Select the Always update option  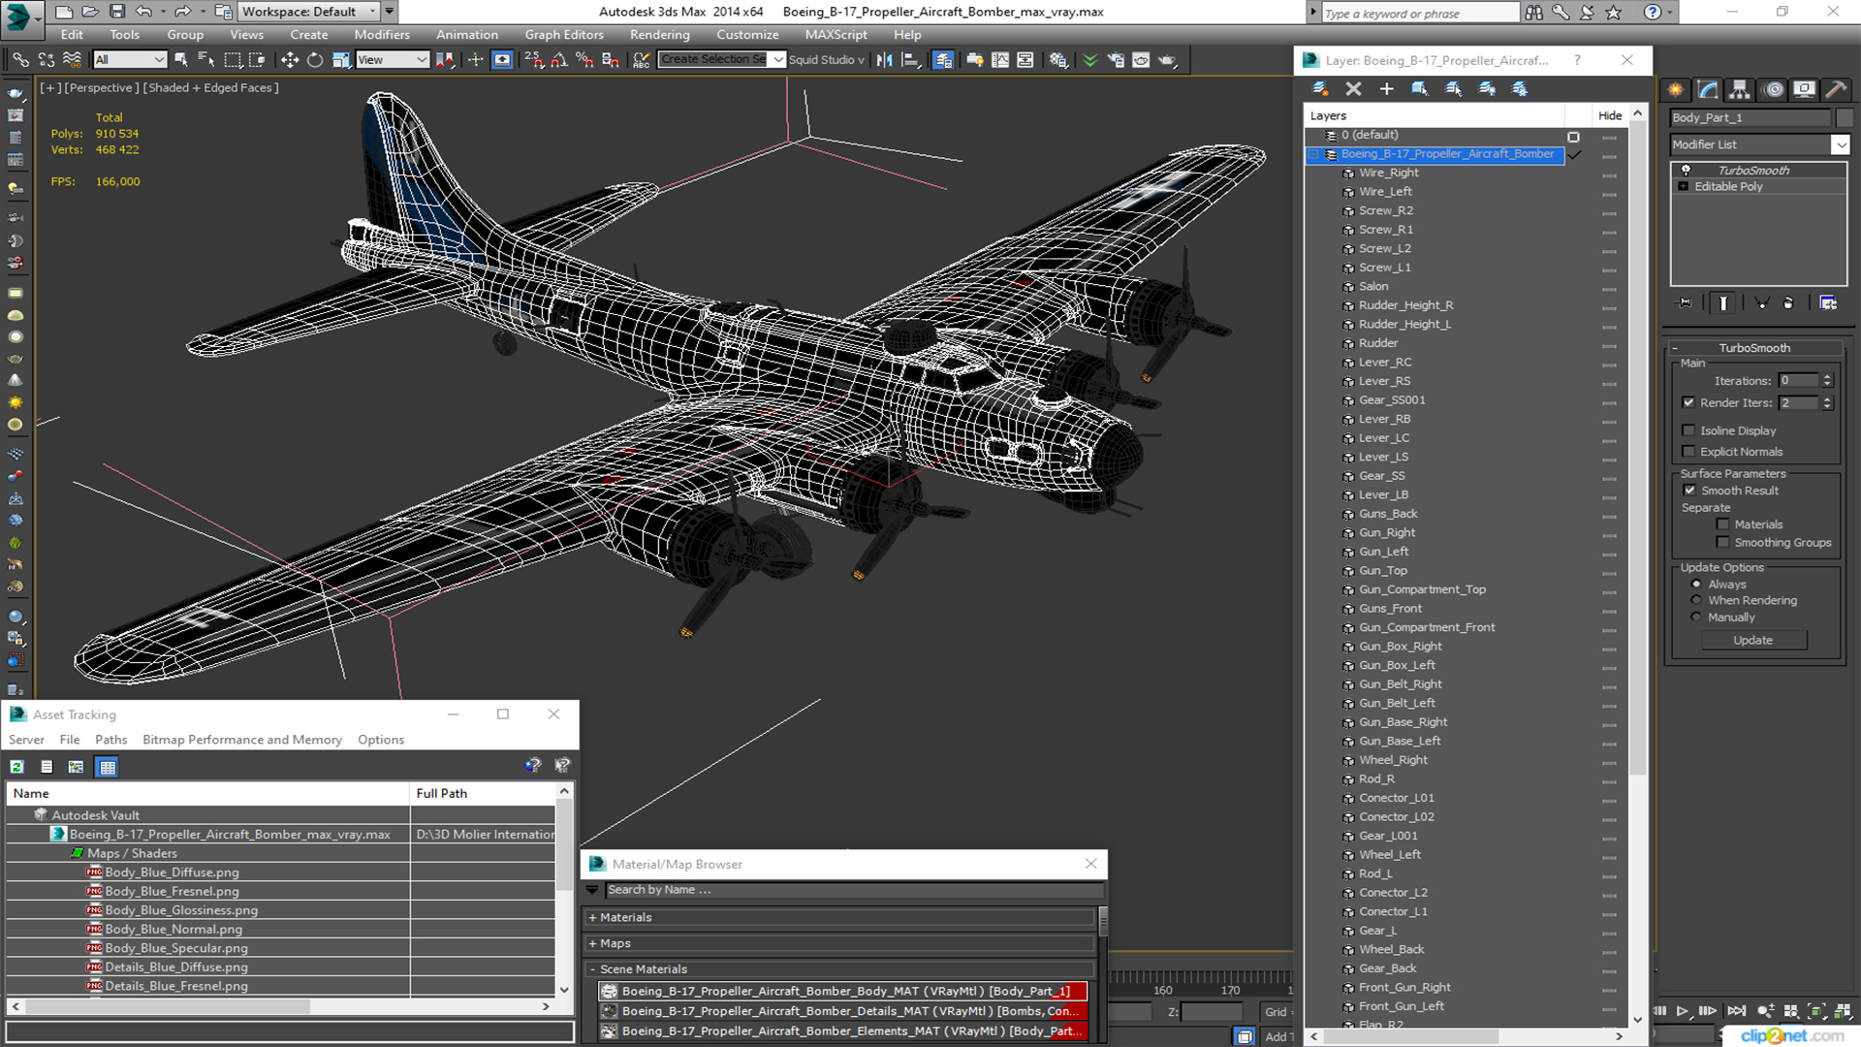point(1696,585)
